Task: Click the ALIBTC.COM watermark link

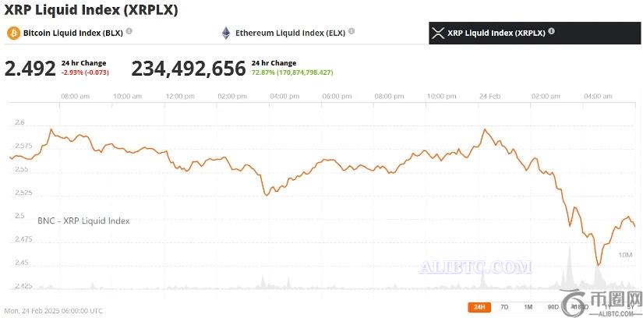Action: pyautogui.click(x=475, y=267)
